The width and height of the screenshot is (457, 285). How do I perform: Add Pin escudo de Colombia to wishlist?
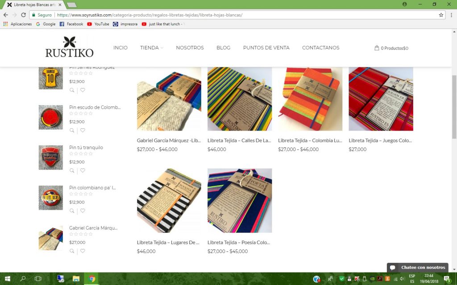[83, 130]
